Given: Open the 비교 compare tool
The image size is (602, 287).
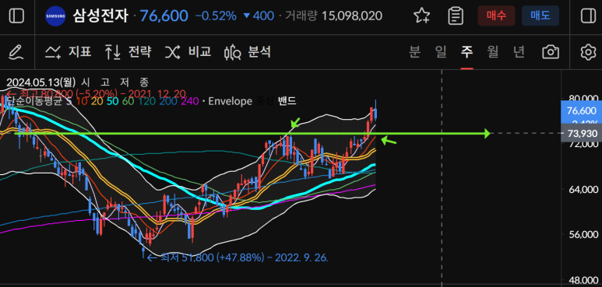Looking at the screenshot, I should (188, 52).
